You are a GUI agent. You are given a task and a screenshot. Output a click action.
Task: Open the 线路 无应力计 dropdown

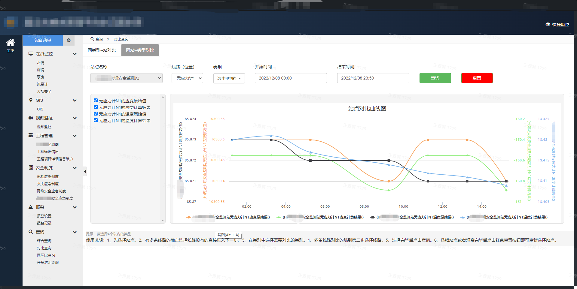pos(187,78)
